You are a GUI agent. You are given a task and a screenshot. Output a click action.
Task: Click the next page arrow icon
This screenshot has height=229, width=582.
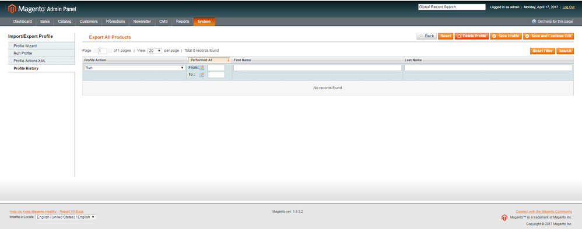click(110, 51)
